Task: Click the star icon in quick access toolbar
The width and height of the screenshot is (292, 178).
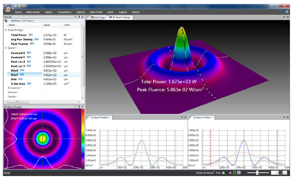Action: click(x=19, y=6)
